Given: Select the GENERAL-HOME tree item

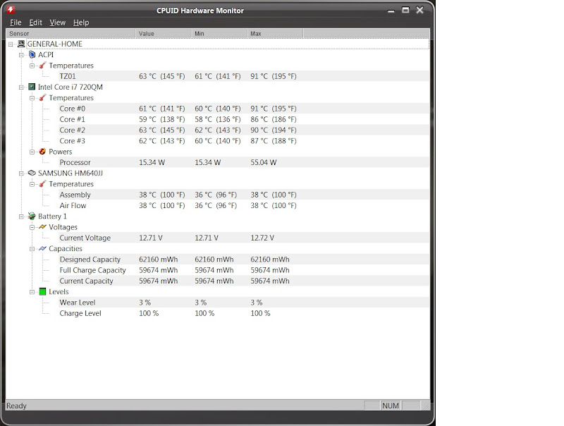Looking at the screenshot, I should coord(55,44).
